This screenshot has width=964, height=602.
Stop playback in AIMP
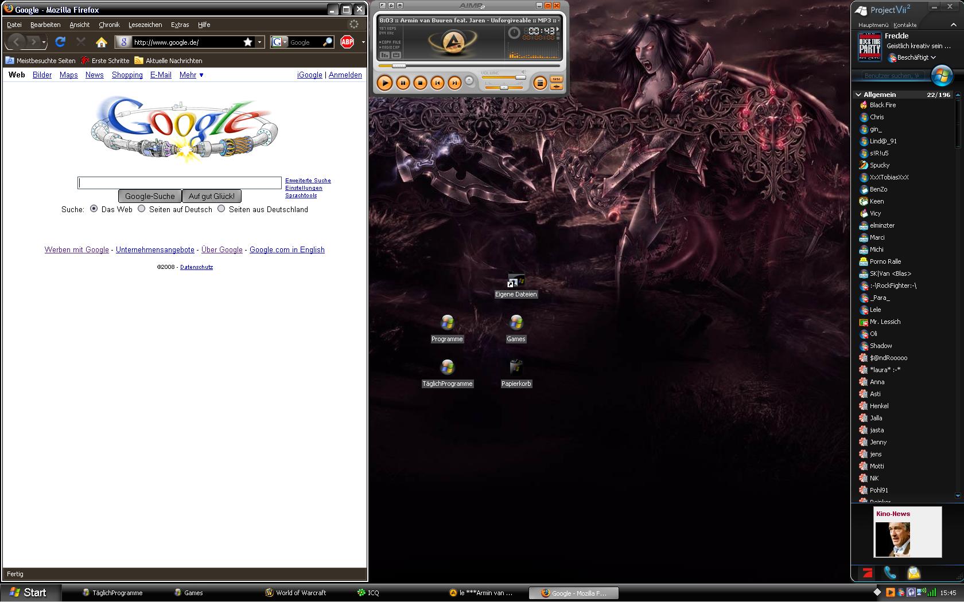420,83
